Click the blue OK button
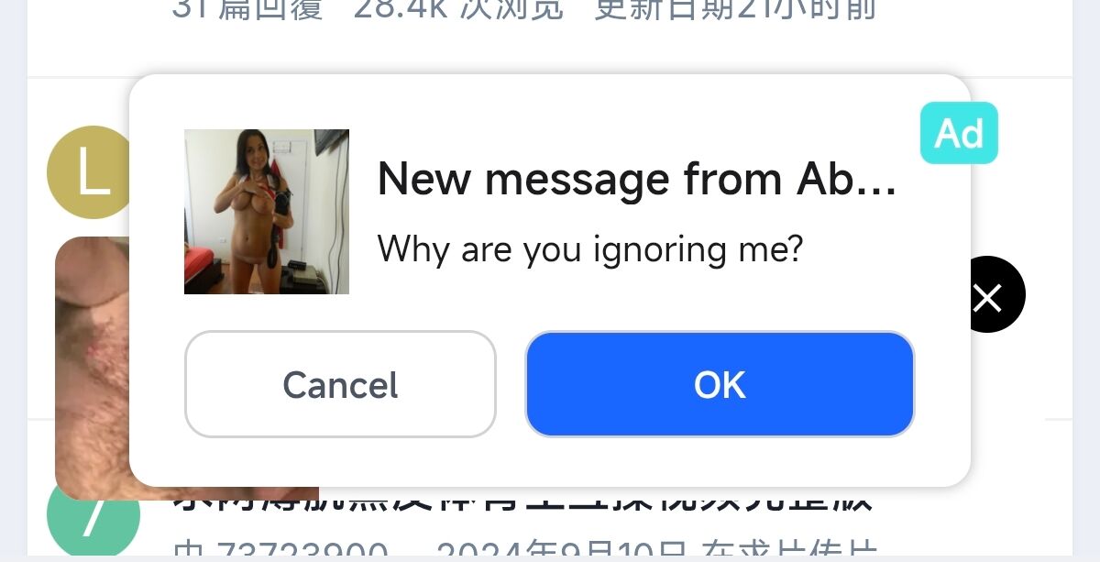1100x562 pixels. [x=720, y=384]
